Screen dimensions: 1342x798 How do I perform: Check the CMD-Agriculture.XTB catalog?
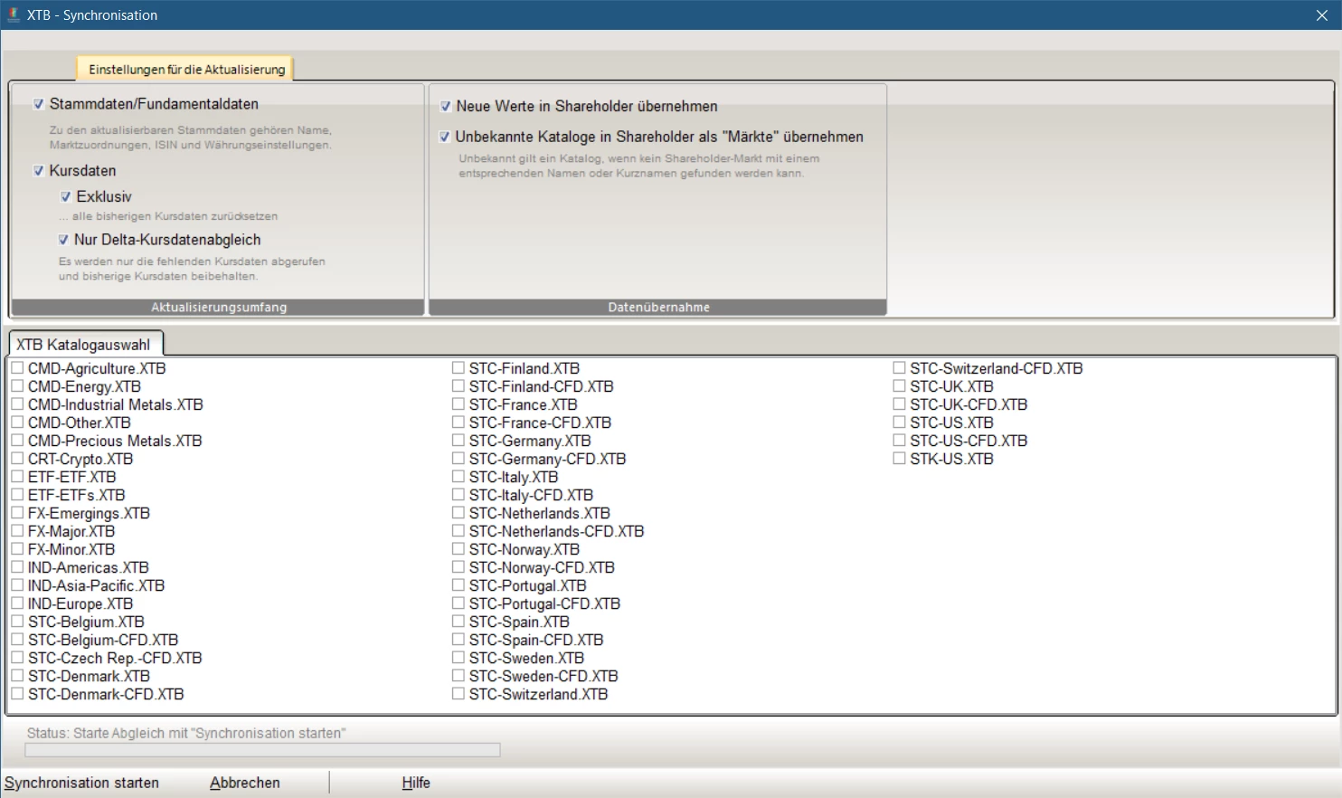click(17, 368)
